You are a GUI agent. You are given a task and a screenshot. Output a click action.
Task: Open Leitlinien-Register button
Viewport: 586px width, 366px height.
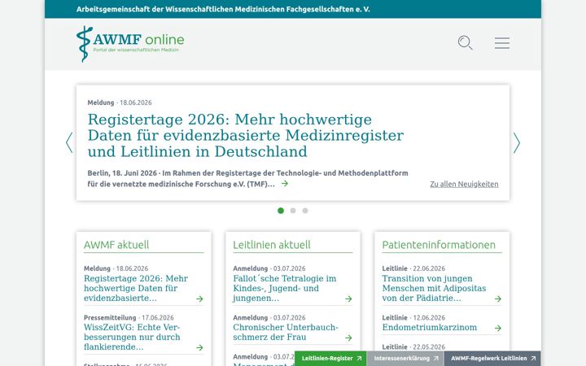tap(330, 359)
